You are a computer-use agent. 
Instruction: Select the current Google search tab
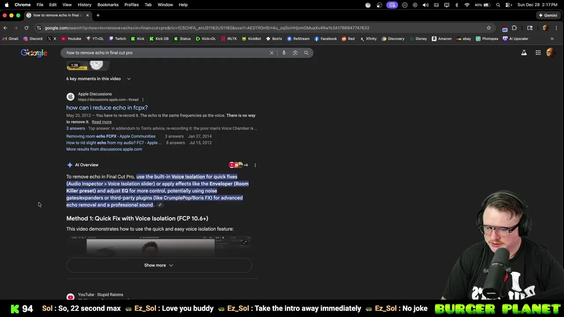(x=57, y=15)
